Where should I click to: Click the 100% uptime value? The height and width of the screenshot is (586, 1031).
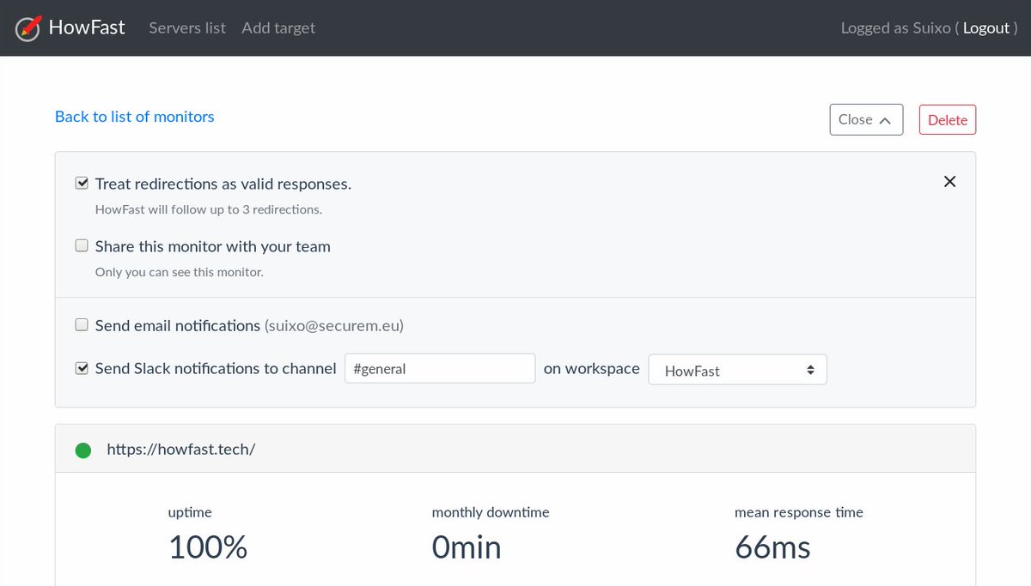coord(207,547)
